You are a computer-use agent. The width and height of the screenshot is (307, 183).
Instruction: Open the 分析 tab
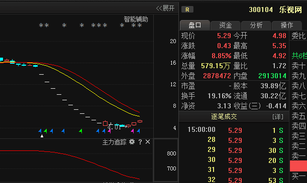(256, 25)
